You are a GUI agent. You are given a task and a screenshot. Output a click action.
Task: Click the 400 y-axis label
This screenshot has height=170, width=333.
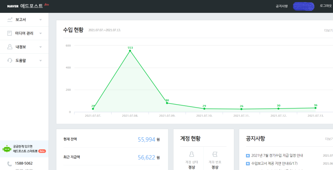click(68, 68)
